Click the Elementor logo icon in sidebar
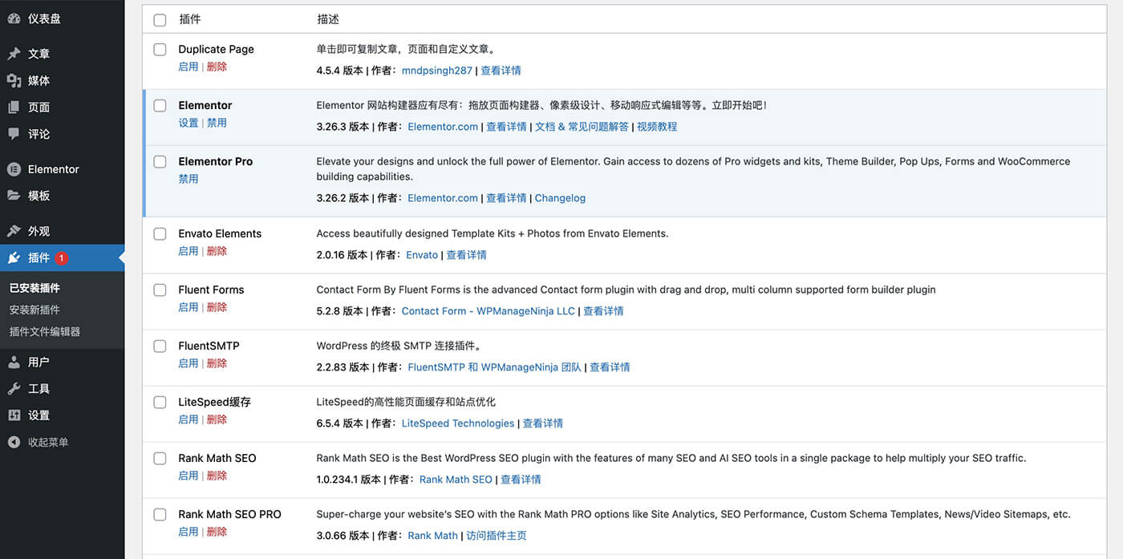The image size is (1123, 559). pyautogui.click(x=14, y=169)
